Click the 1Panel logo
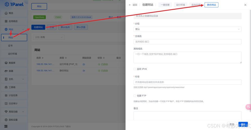This screenshot has height=130, width=251. pyautogui.click(x=14, y=4)
